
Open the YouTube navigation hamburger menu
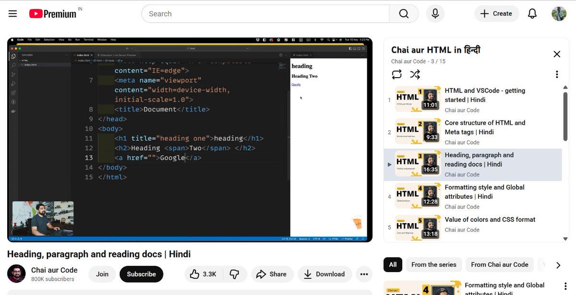(x=12, y=13)
